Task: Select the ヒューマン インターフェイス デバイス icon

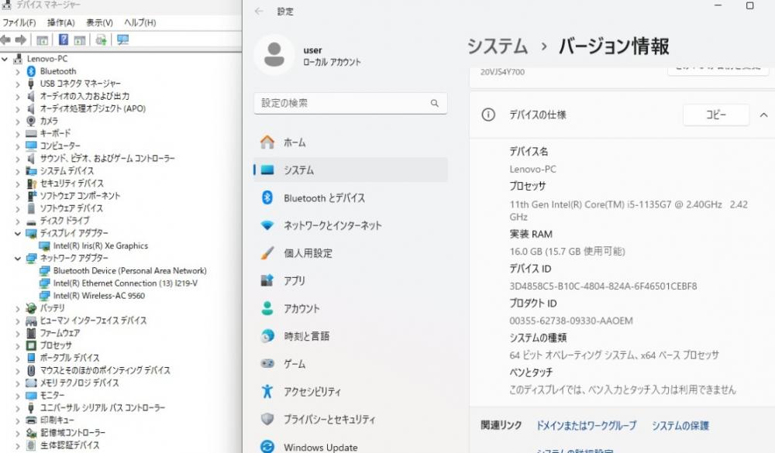Action: point(31,321)
